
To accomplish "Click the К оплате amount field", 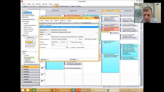I will tap(60, 47).
